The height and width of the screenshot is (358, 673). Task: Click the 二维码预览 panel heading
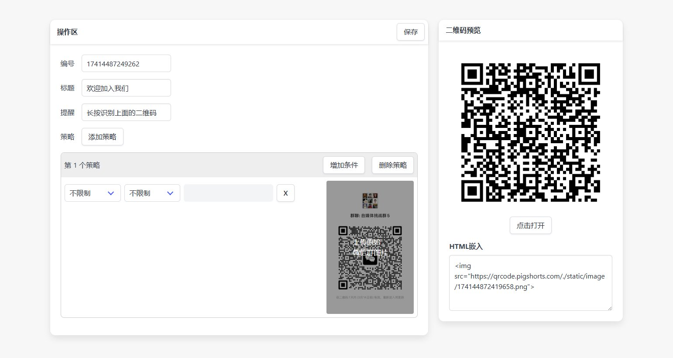click(x=463, y=30)
